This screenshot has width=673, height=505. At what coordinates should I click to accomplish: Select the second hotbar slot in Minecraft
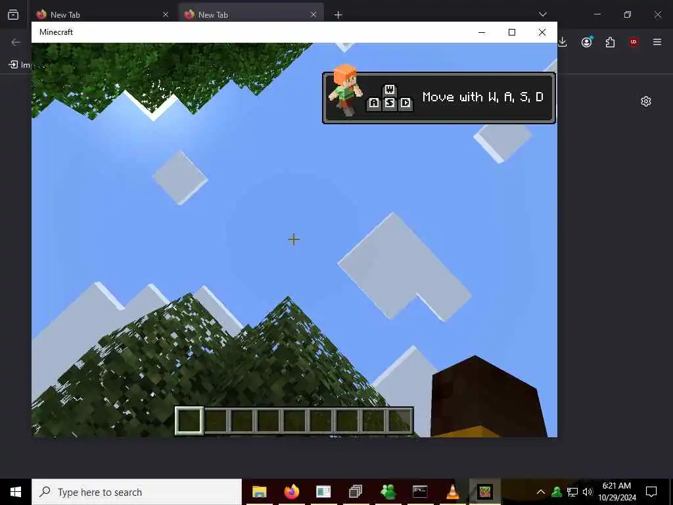coord(216,421)
